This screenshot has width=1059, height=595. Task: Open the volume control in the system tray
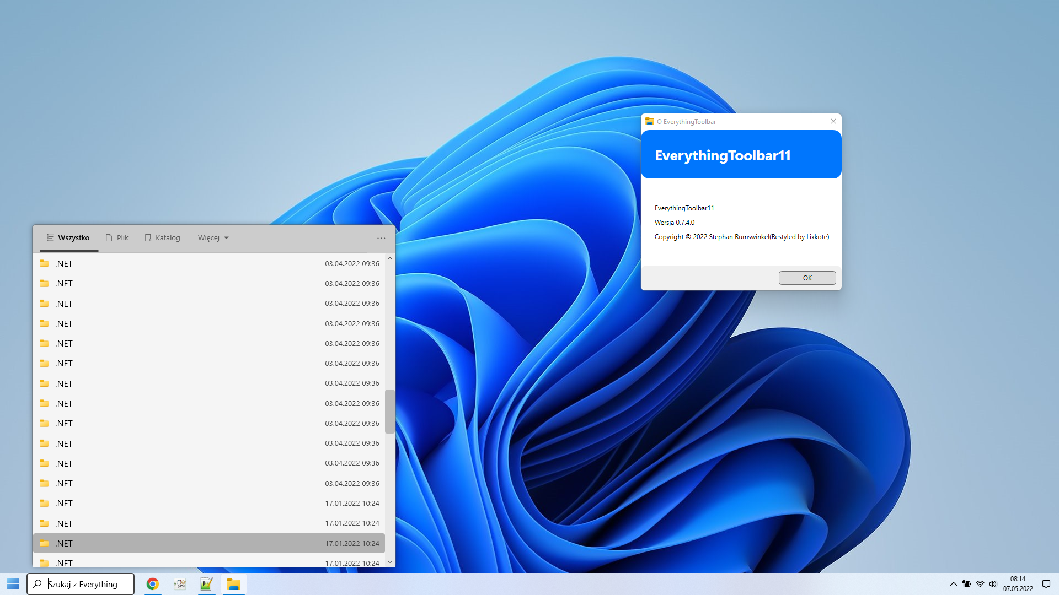pyautogui.click(x=993, y=584)
